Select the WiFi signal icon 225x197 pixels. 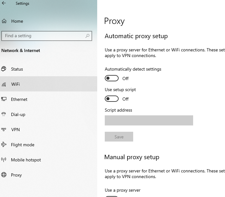[4, 84]
